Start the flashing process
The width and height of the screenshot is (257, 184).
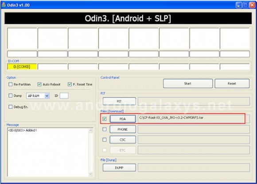pos(188,84)
